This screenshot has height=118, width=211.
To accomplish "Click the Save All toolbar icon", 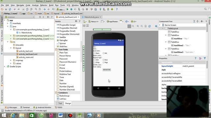I will [6, 9].
